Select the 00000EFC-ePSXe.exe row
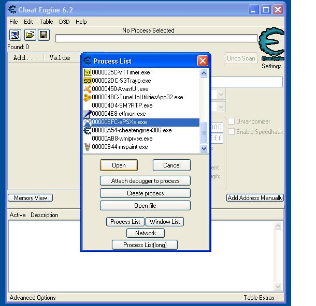The height and width of the screenshot is (306, 316). click(141, 122)
